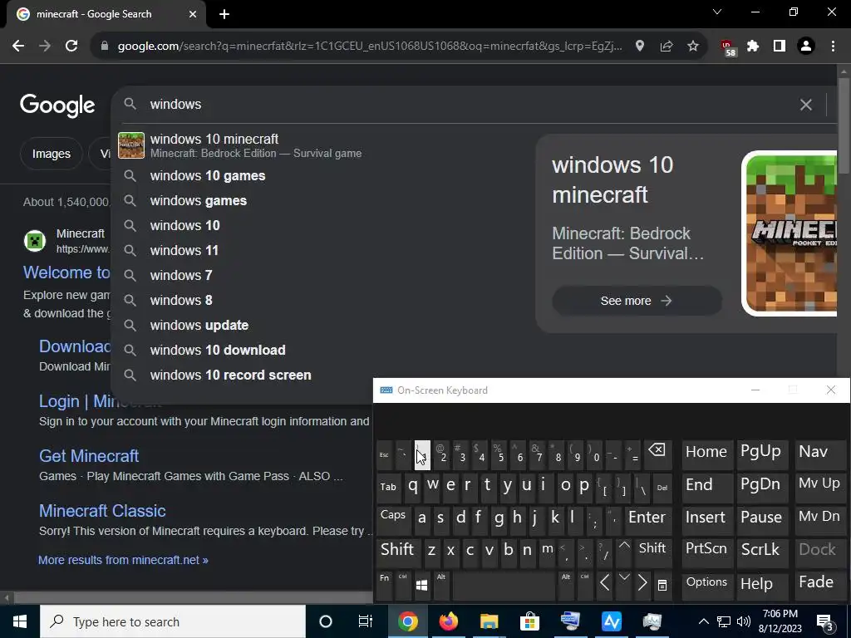851x638 pixels.
Task: Click the context menu key on On-Screen Keyboard
Action: 662,586
